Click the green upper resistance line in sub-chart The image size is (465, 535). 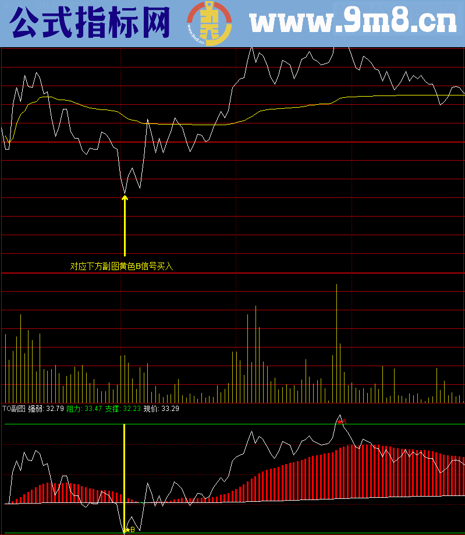233,424
